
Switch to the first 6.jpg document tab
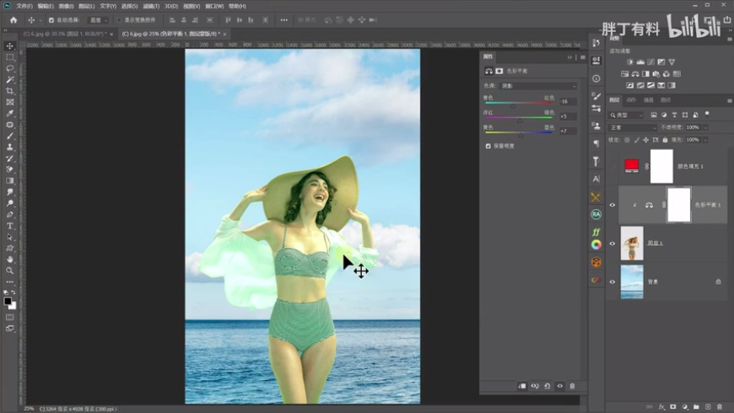pyautogui.click(x=63, y=34)
